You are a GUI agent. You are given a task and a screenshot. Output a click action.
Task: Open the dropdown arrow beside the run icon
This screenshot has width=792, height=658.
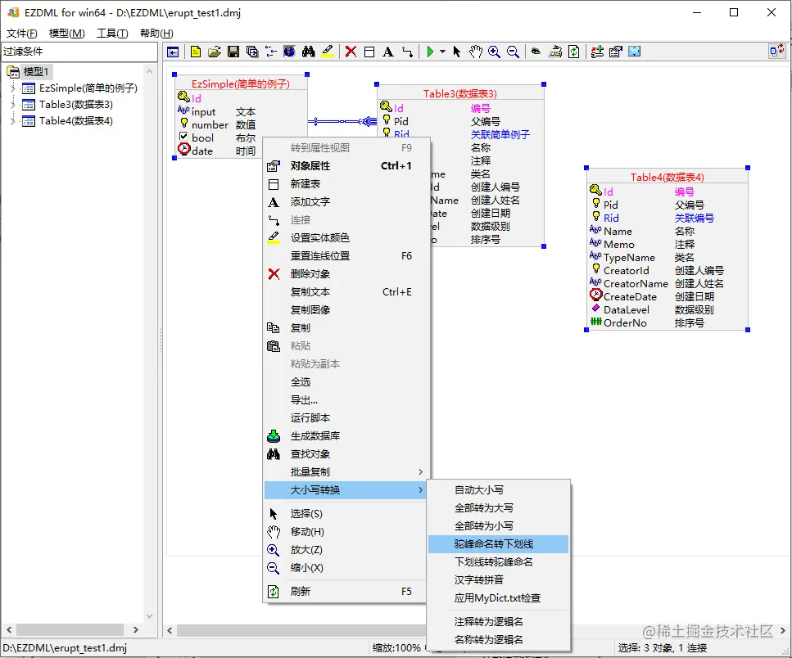tap(442, 52)
